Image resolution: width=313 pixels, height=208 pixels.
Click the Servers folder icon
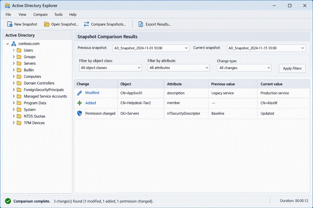coord(19,63)
